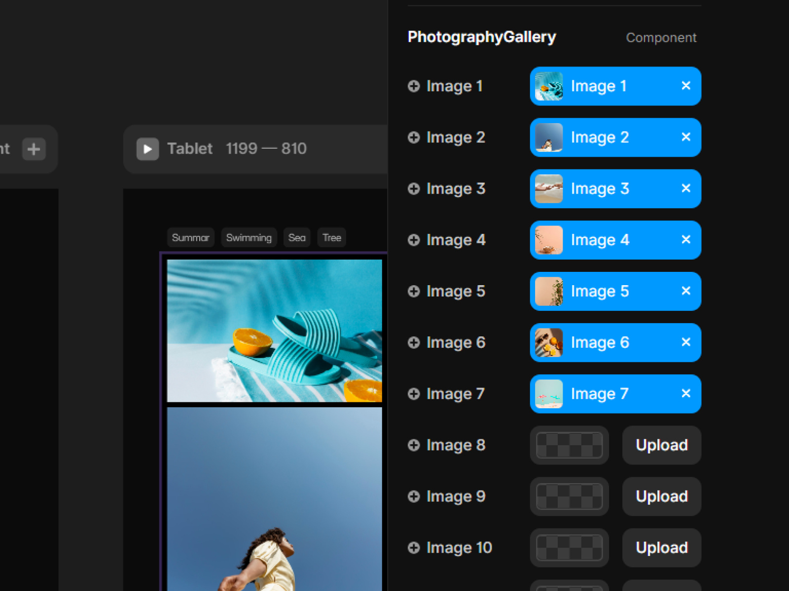Click the Upload button for Image 10
The height and width of the screenshot is (591, 789).
[661, 548]
